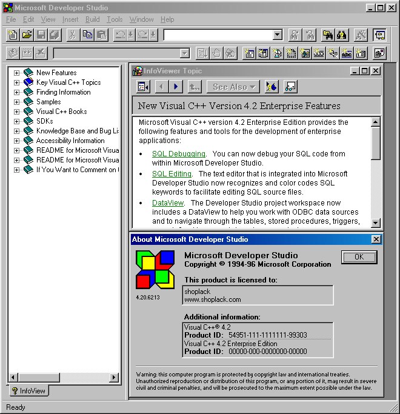Click the Go Back arrow in InfoViewer
The image size is (400, 414).
[162, 87]
